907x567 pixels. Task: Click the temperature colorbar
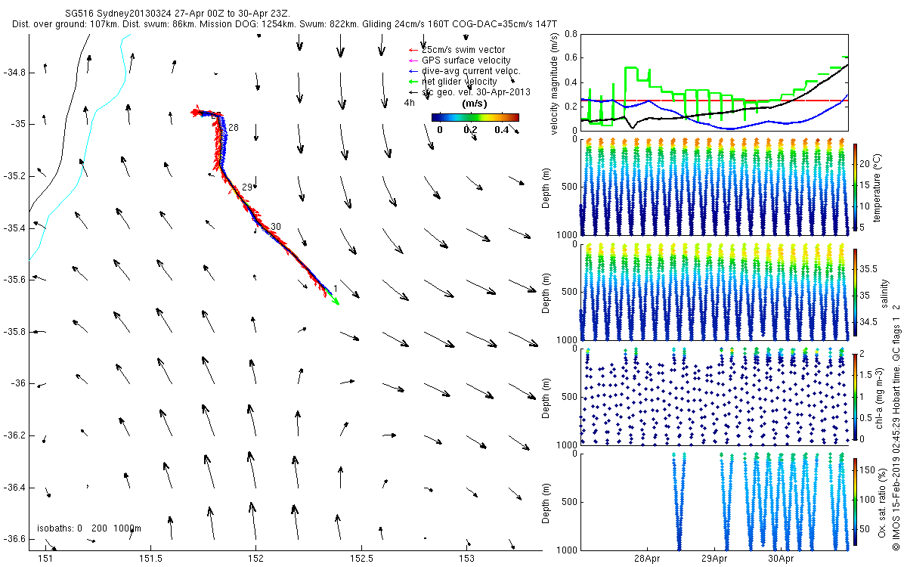click(856, 187)
